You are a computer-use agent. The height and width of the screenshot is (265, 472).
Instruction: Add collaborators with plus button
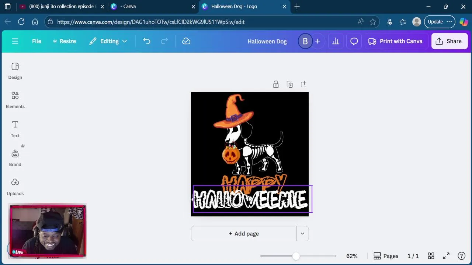tap(317, 41)
